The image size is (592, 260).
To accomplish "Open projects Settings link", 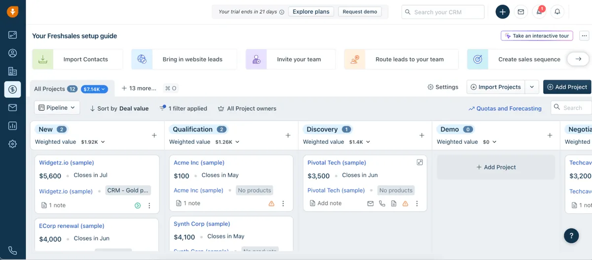I will click(443, 87).
